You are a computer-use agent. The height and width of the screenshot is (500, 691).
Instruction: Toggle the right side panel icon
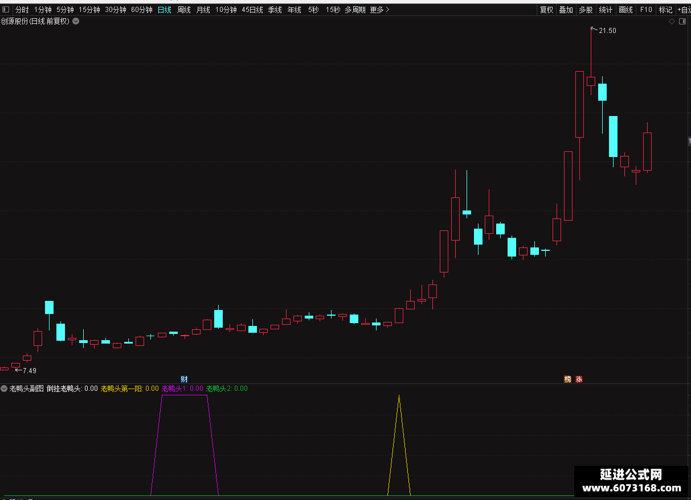[682, 22]
